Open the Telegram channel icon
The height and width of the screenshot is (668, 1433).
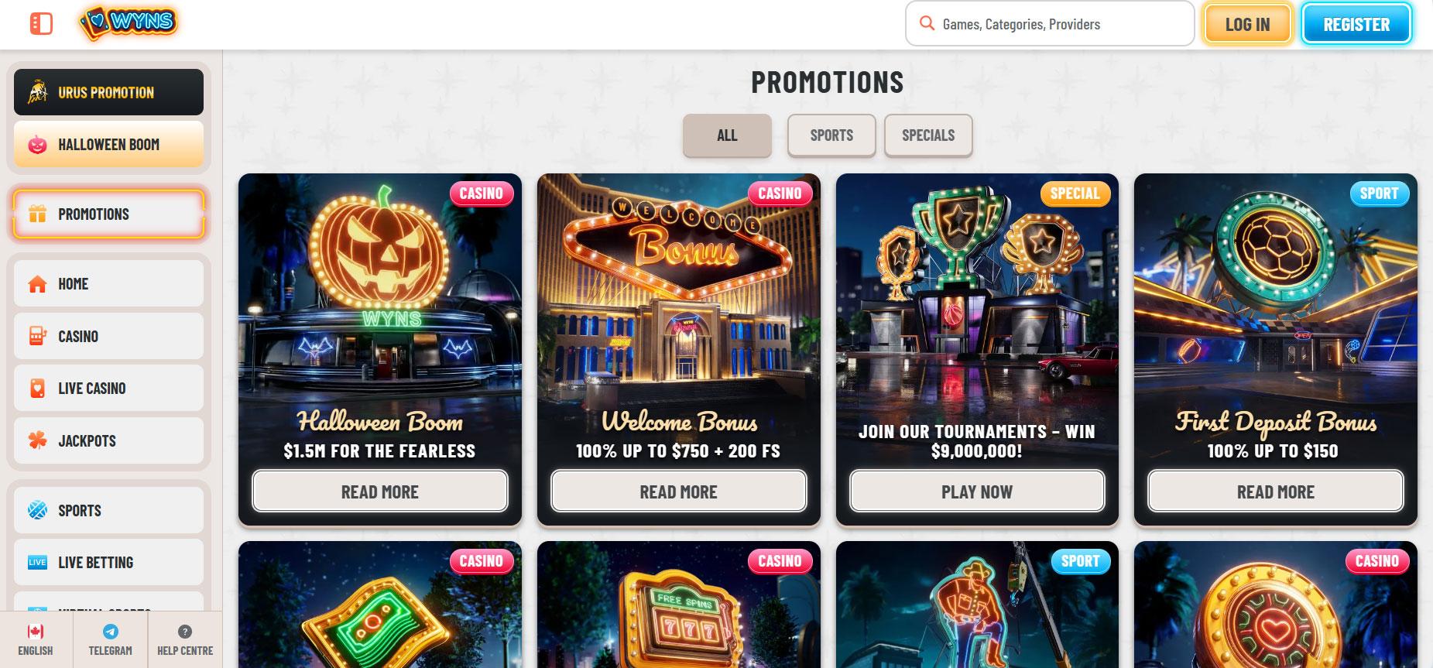pyautogui.click(x=111, y=632)
